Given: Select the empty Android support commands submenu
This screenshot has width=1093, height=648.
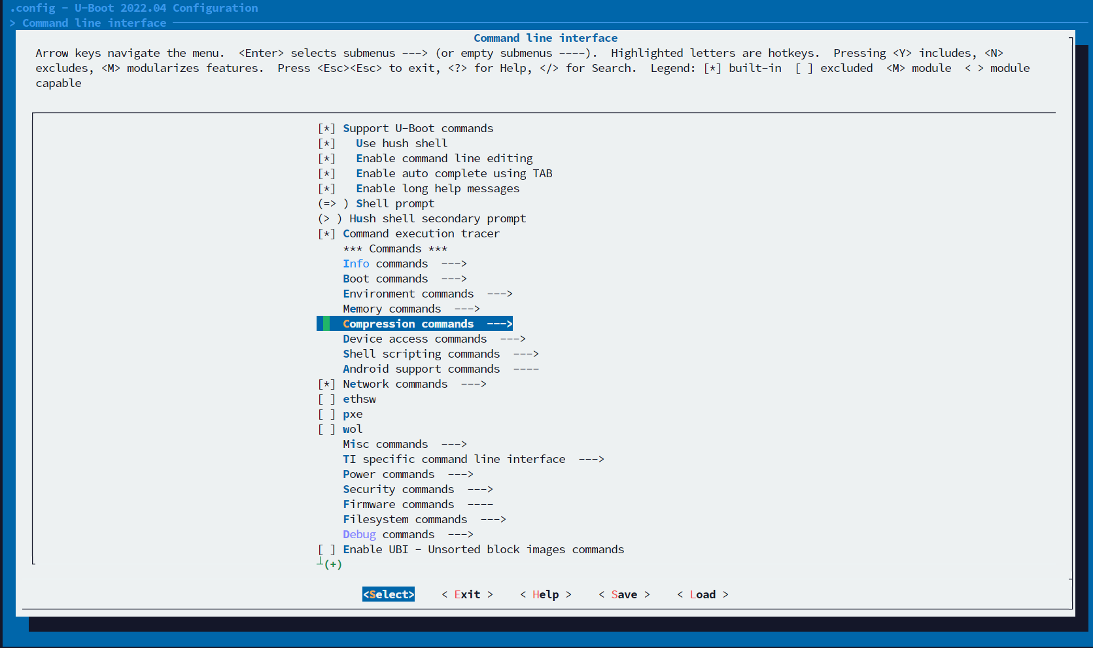Looking at the screenshot, I should point(441,369).
